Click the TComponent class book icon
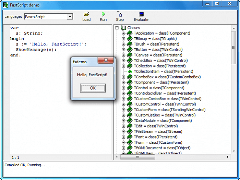The height and width of the screenshot is (180, 240). (130, 82)
